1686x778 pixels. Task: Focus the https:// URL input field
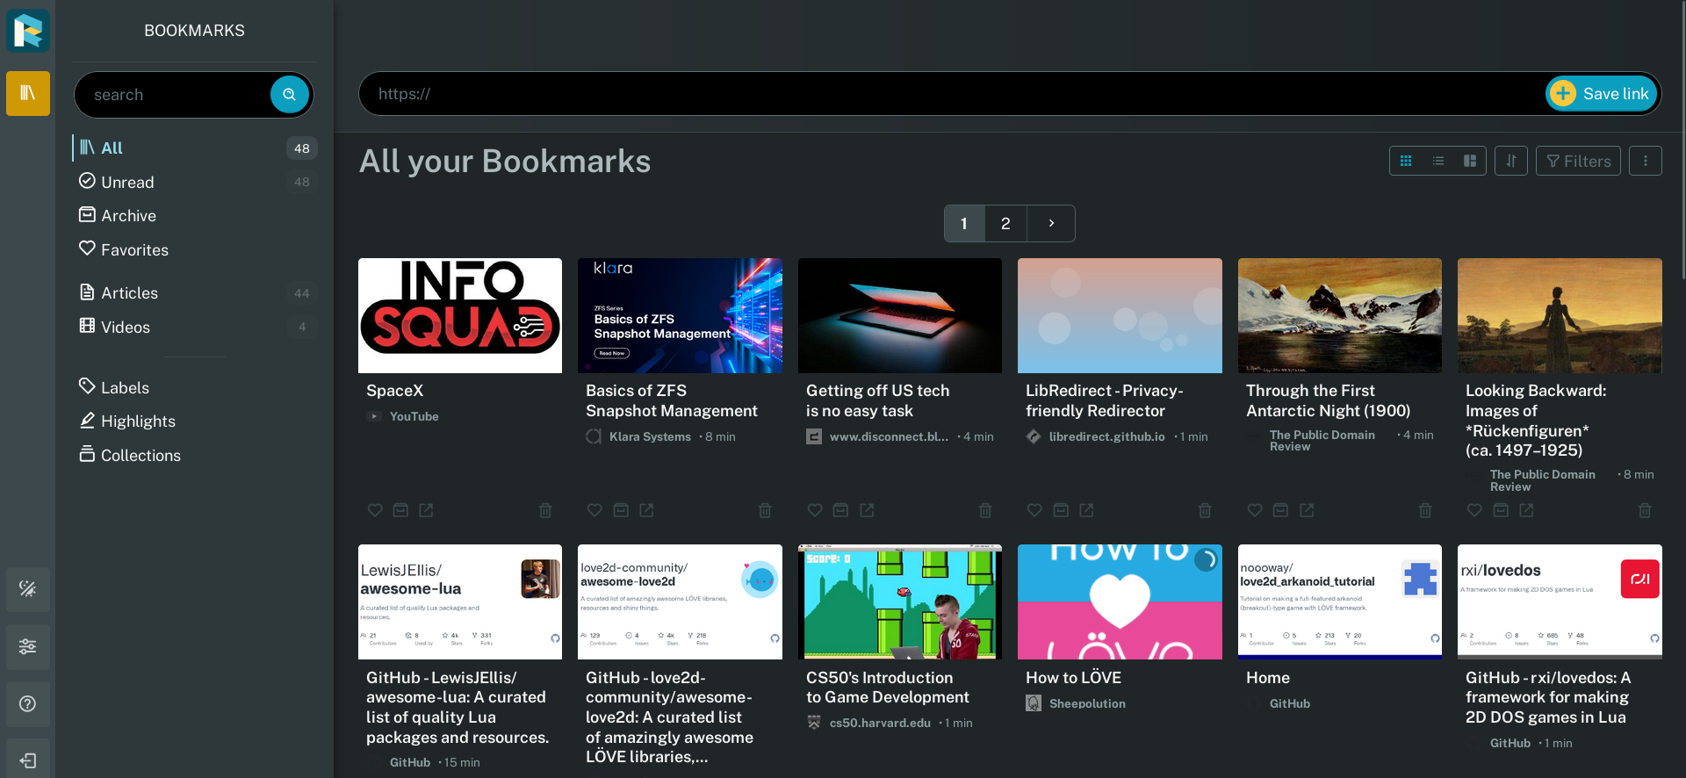click(953, 94)
